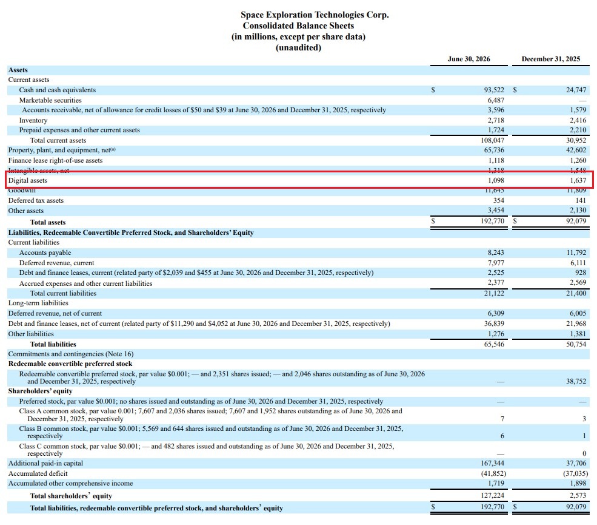Click the 'Space Exploration Technologies Corp.' title

coord(315,15)
